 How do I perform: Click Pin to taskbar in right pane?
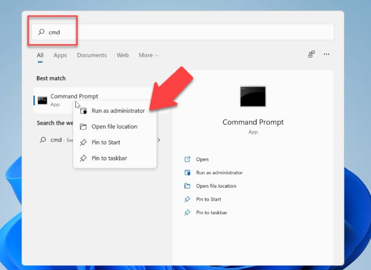click(211, 213)
